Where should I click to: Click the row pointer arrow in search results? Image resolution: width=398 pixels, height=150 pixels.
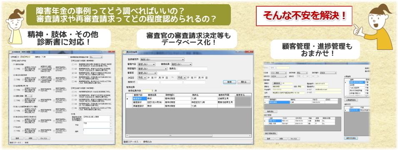click(x=128, y=98)
